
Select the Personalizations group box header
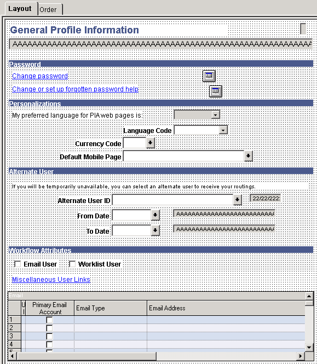pos(161,103)
